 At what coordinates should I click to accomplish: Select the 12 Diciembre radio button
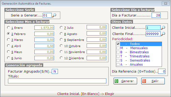pos(61,58)
